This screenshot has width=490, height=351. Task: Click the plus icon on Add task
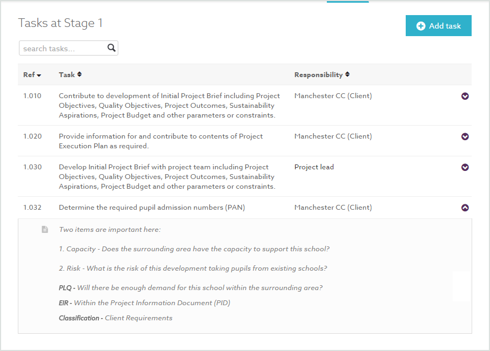421,26
